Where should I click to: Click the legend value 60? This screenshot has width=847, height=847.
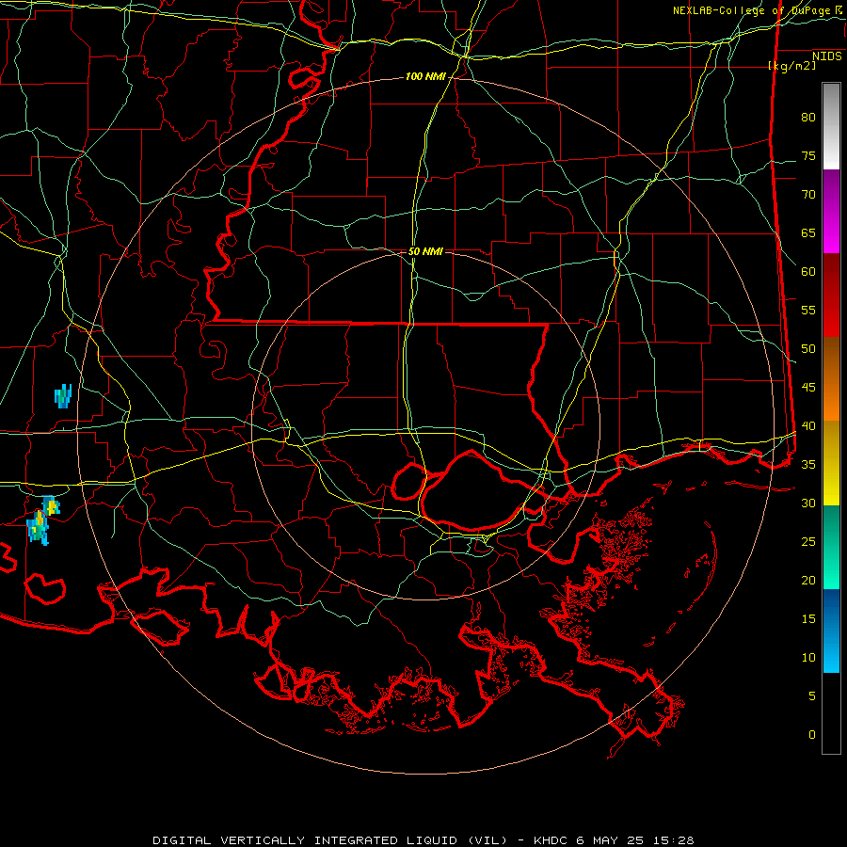coord(808,272)
